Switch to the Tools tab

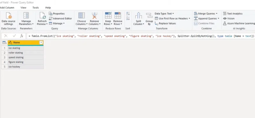(x=36, y=8)
